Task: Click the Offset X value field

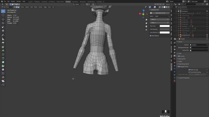Action: pyautogui.click(x=160, y=19)
